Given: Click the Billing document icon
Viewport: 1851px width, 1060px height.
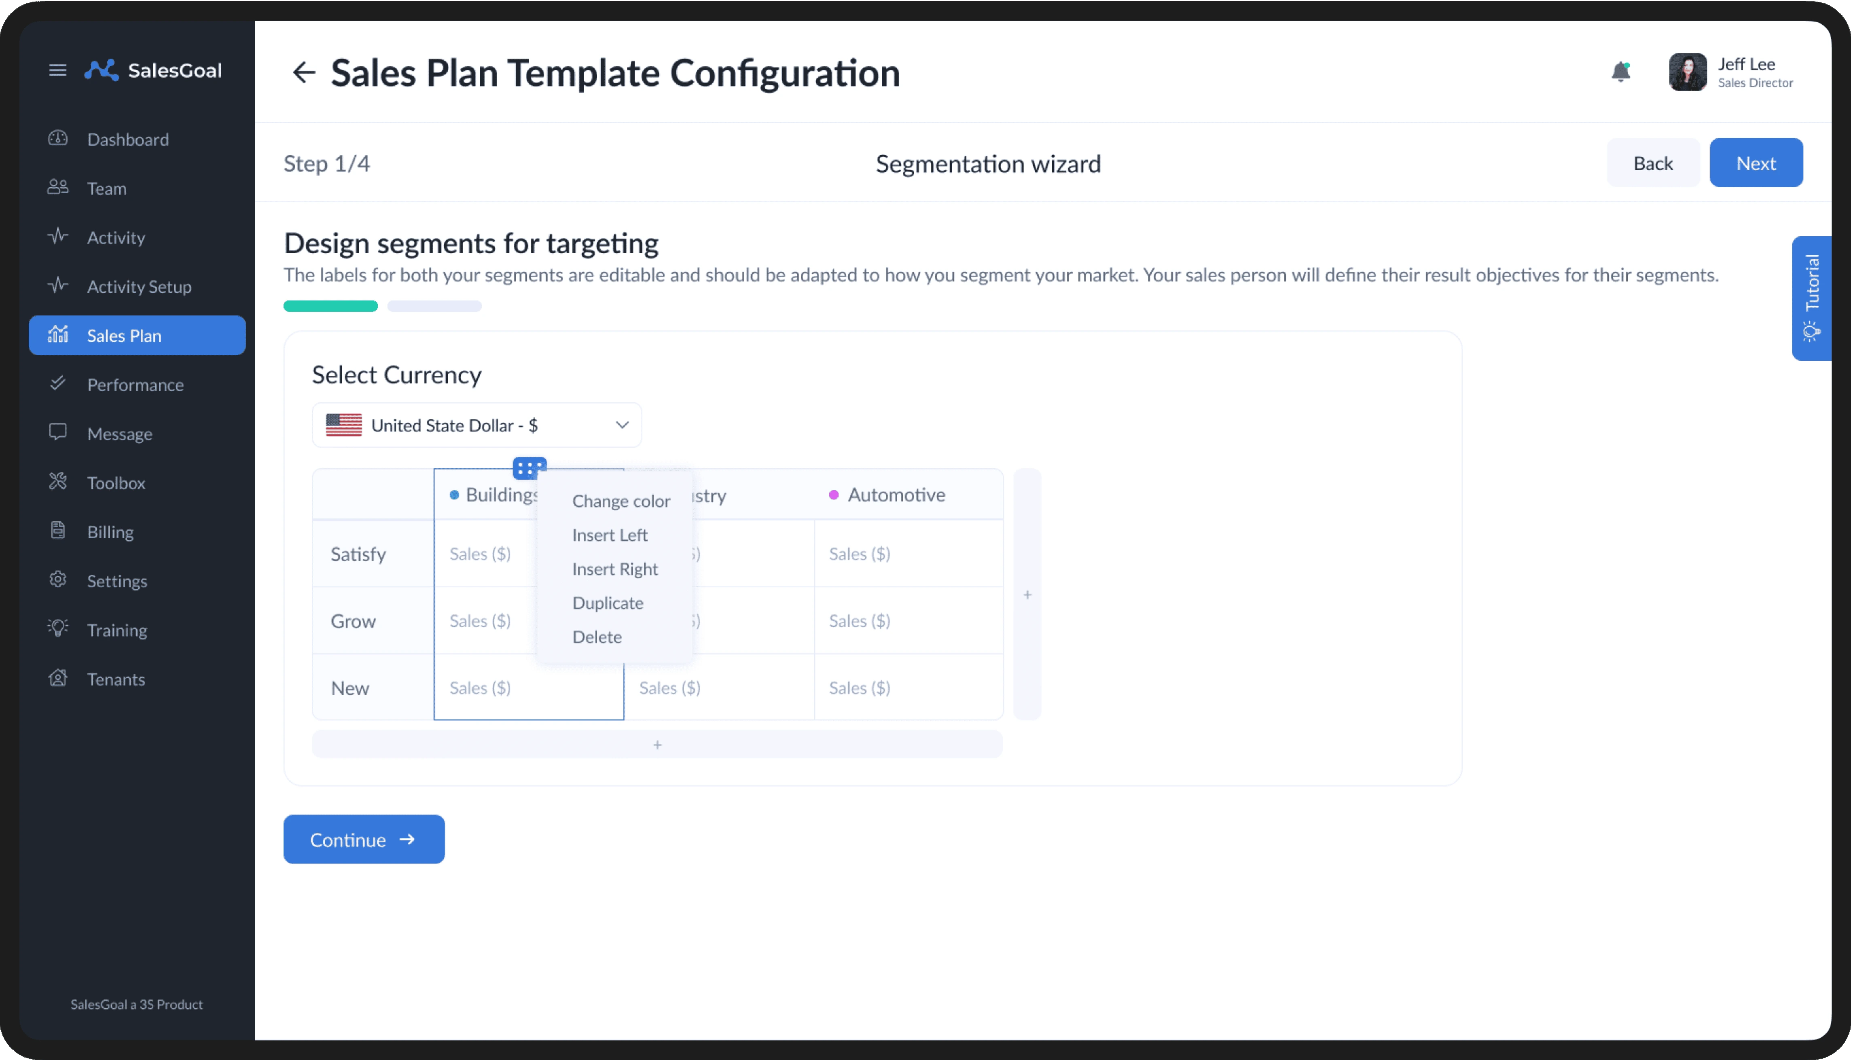Looking at the screenshot, I should (x=57, y=531).
